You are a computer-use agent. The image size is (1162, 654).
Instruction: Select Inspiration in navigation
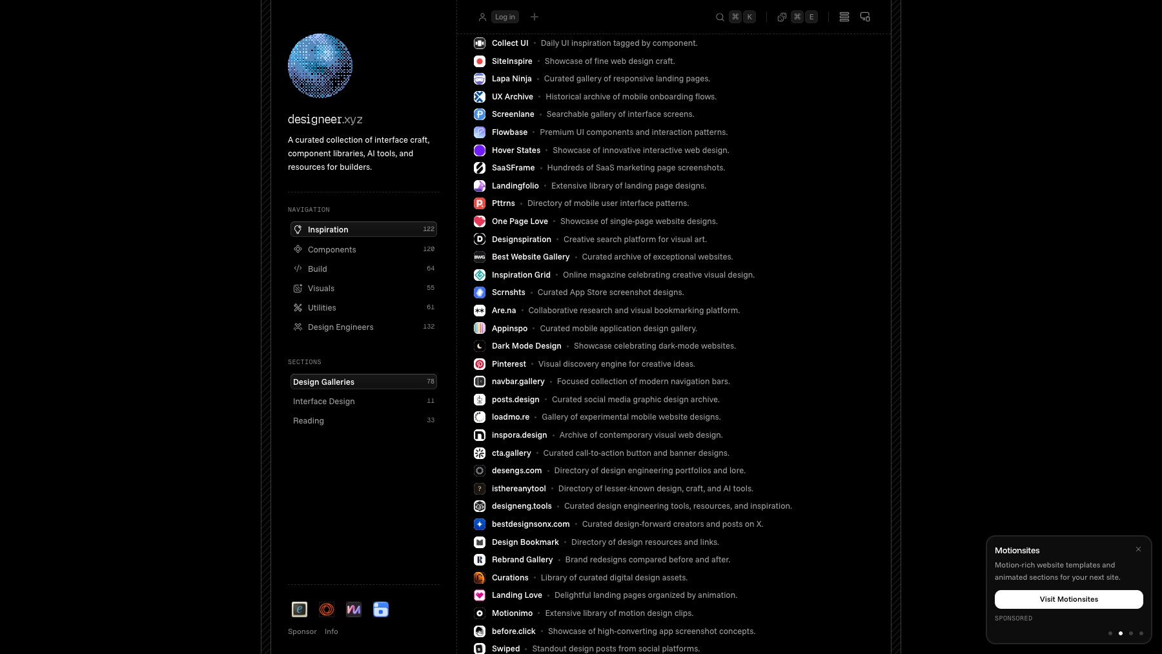(x=363, y=229)
